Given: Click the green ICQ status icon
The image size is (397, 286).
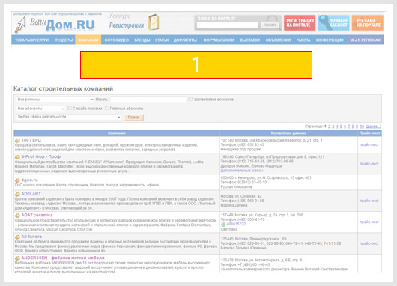Looking at the screenshot, I should pos(223,225).
